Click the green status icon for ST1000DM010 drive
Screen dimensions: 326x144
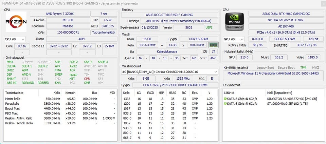(x=225, y=104)
